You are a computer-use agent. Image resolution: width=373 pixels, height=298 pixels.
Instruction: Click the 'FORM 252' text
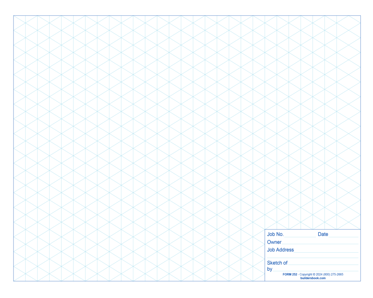[x=290, y=274]
